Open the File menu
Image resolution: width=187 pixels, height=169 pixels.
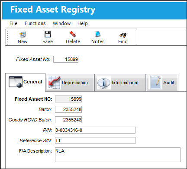coord(13,23)
